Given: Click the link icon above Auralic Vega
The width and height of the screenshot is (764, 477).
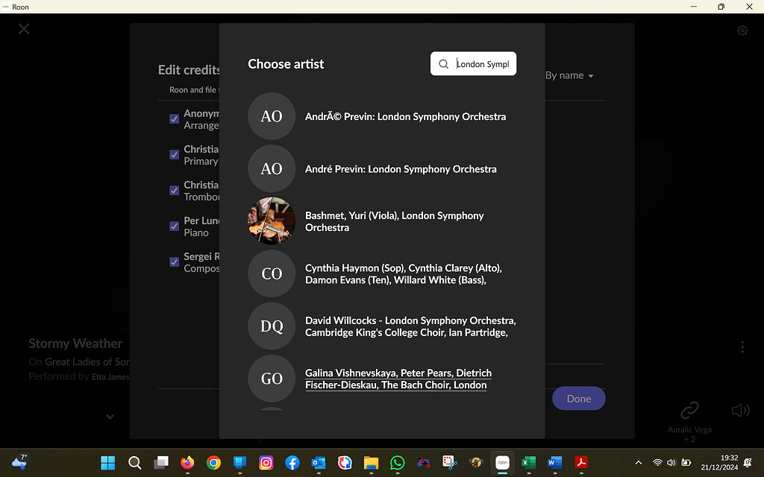Looking at the screenshot, I should [689, 410].
